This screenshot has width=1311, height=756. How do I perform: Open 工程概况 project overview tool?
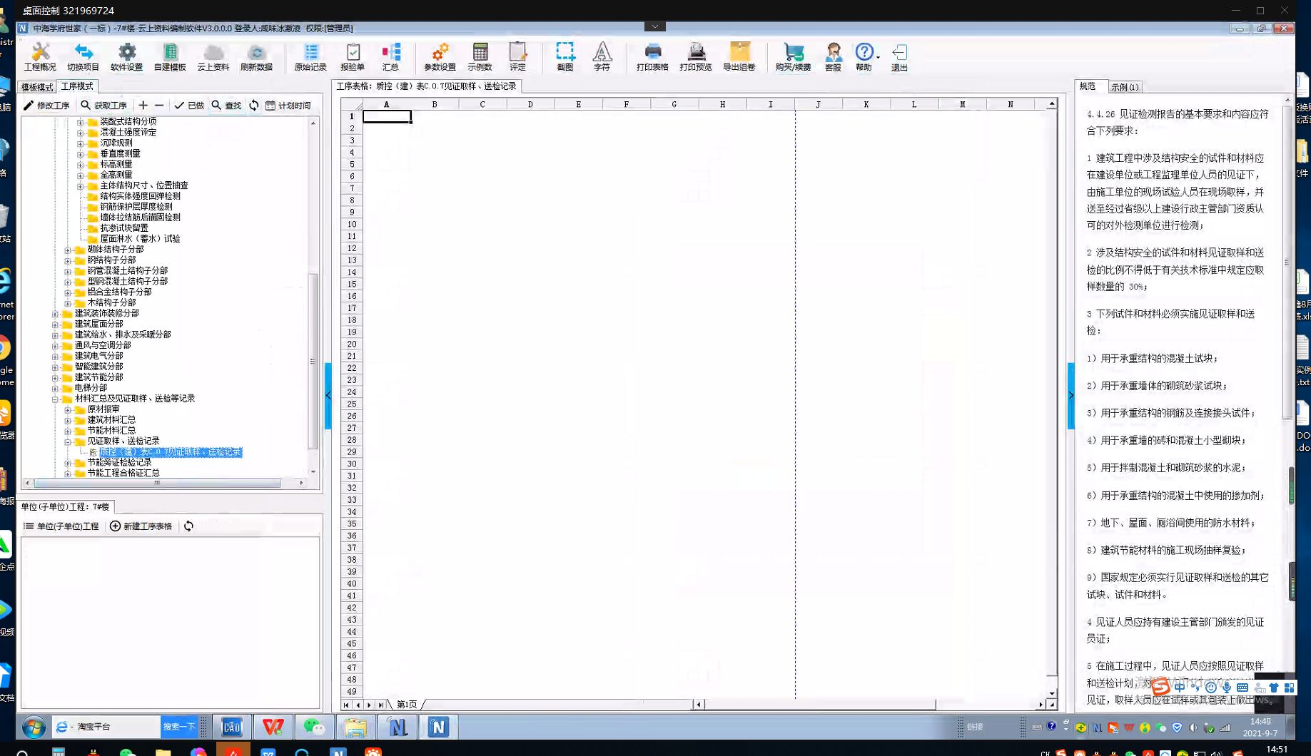pyautogui.click(x=40, y=56)
